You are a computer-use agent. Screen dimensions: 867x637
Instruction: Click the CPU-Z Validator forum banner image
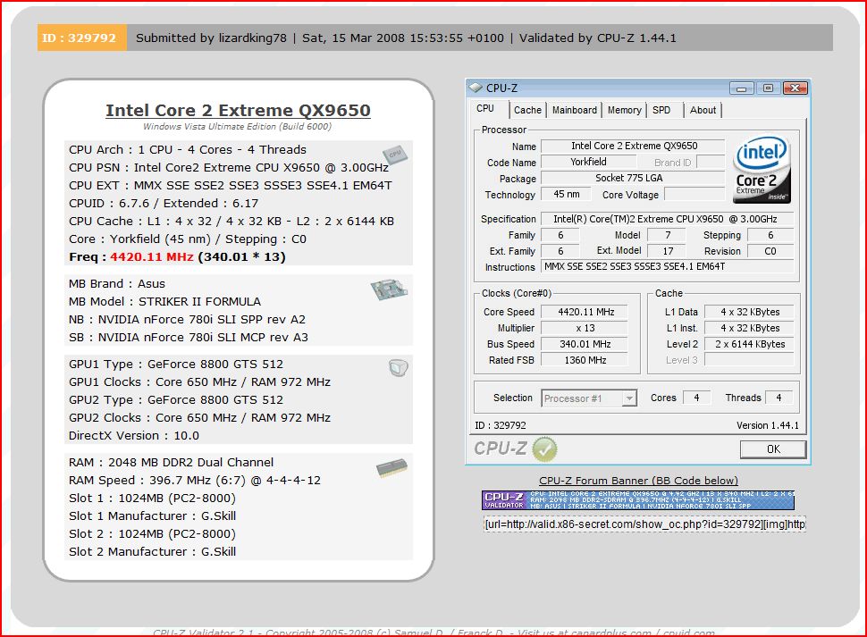[x=638, y=500]
